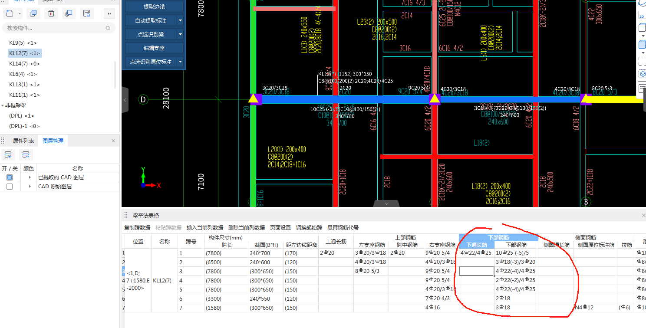Toggle 已提取的 CAD 图层 checkbox
This screenshot has width=646, height=328.
tap(10, 177)
